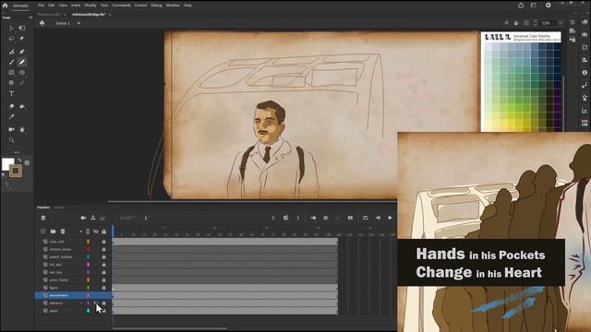Toggle the reference layer lock

pyautogui.click(x=103, y=303)
